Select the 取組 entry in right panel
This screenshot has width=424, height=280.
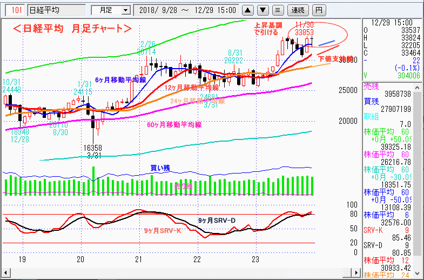369,117
